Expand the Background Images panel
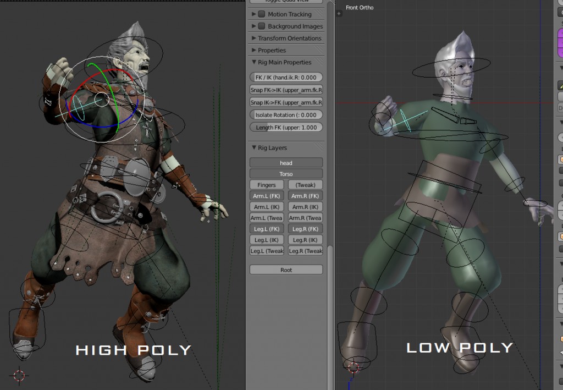Image resolution: width=563 pixels, height=390 pixels. point(253,26)
